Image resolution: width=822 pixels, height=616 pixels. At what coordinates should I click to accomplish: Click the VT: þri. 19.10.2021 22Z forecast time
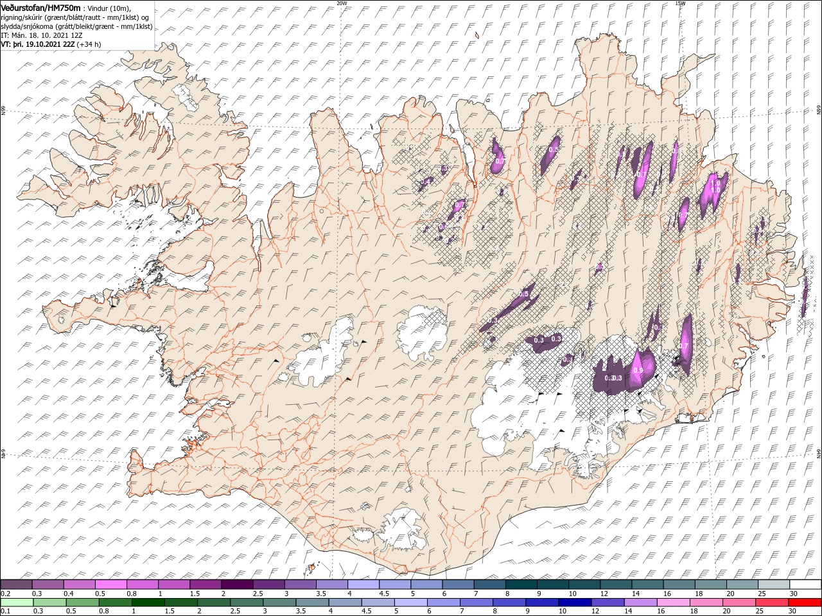pyautogui.click(x=37, y=44)
